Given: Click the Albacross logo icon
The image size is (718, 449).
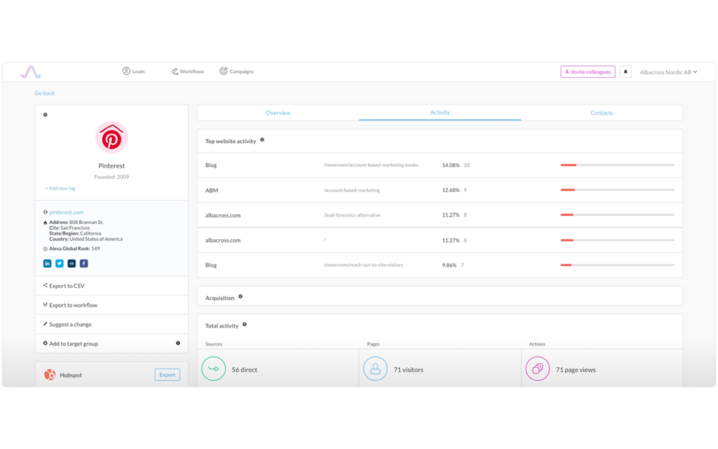Looking at the screenshot, I should [31, 72].
